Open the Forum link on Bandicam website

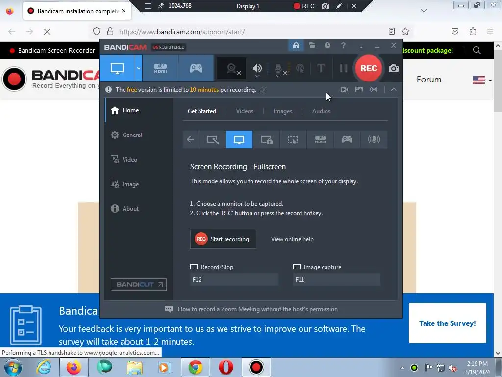[x=428, y=80]
